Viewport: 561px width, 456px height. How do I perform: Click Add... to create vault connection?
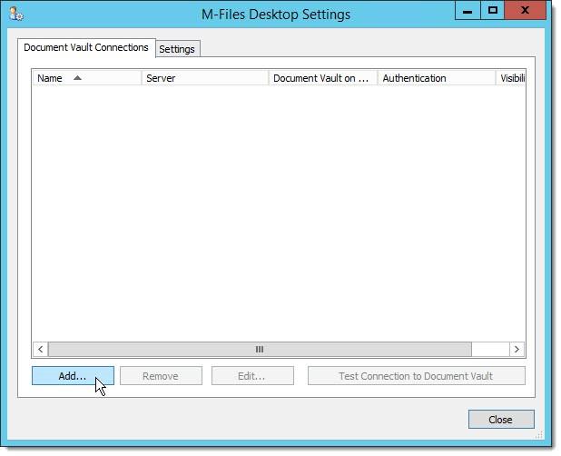[73, 376]
